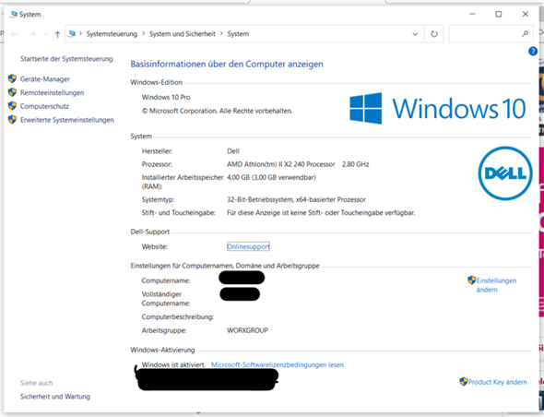This screenshot has width=544, height=417.
Task: Click the back navigation arrow
Action: (15, 34)
